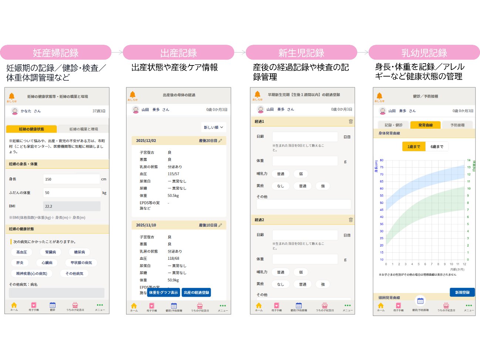Open the 新しい順 sort dropdown

coord(213,127)
